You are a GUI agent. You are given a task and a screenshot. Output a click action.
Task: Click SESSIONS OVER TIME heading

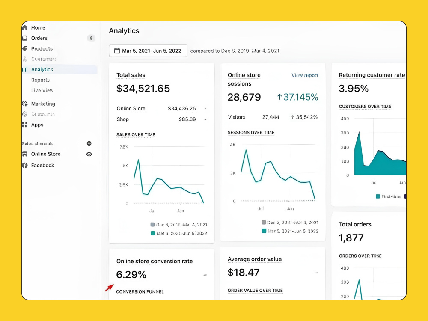point(251,132)
